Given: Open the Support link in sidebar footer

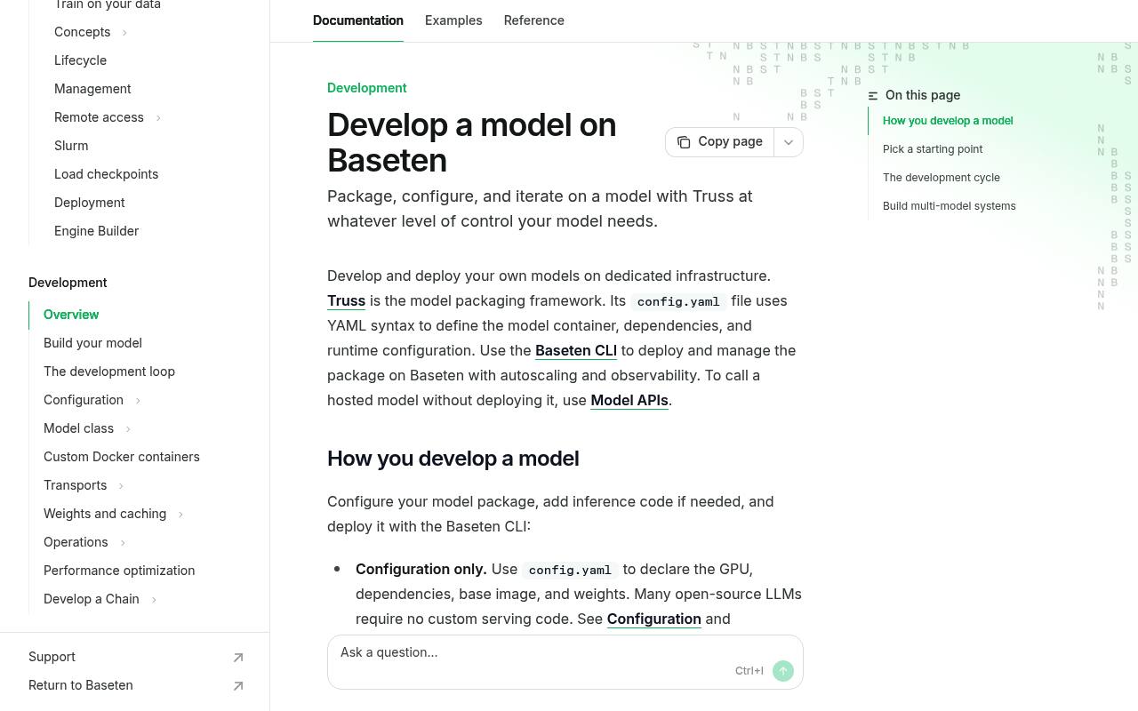Looking at the screenshot, I should tap(52, 657).
